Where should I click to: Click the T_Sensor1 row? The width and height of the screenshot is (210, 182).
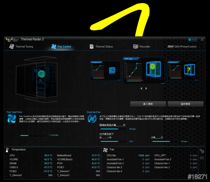pos(78,171)
